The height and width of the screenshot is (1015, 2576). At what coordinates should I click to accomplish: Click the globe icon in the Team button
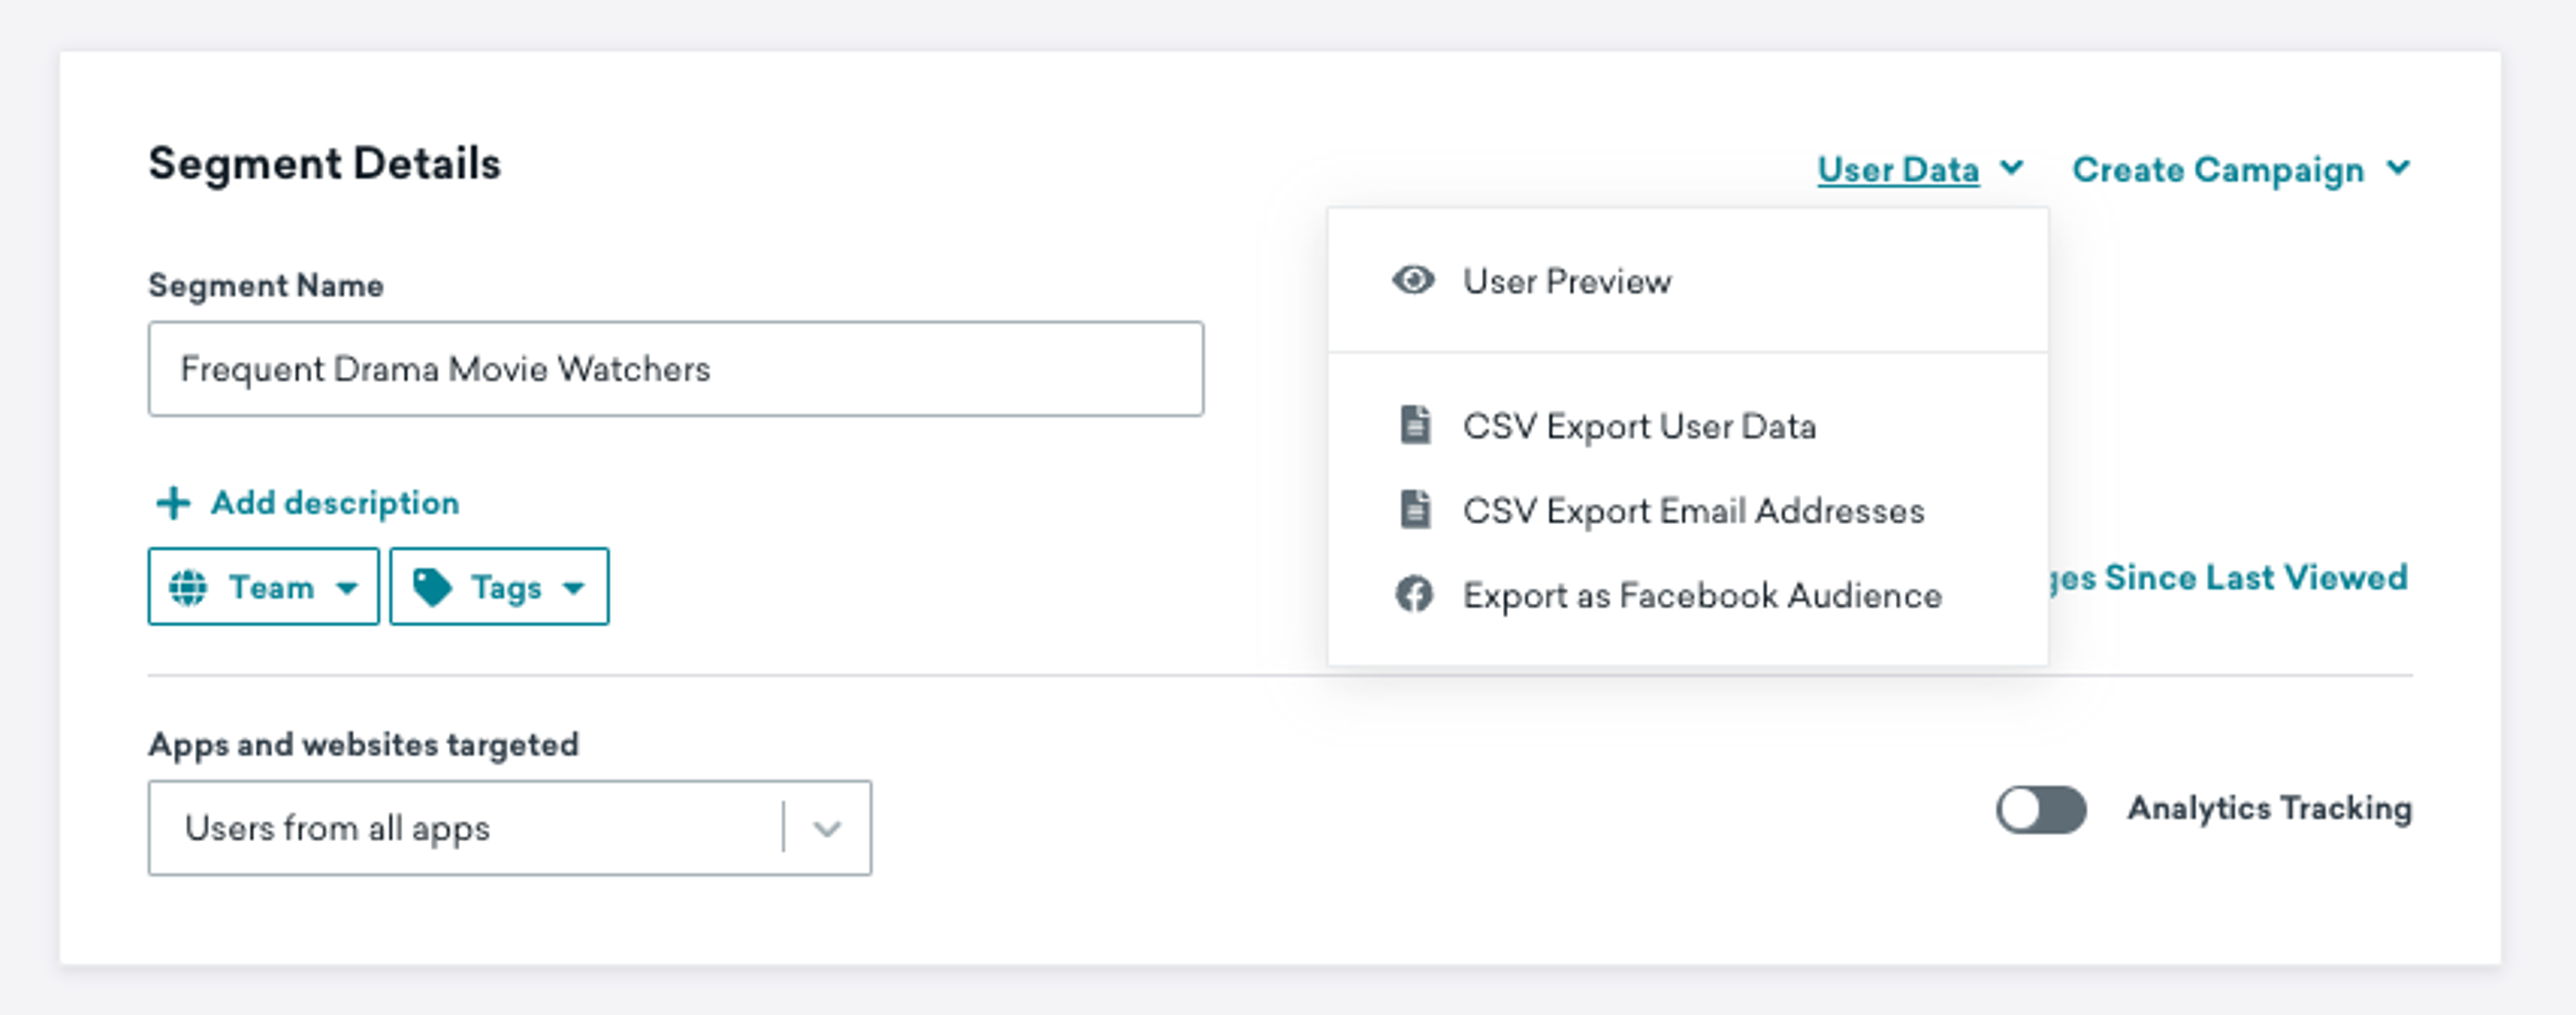[188, 587]
